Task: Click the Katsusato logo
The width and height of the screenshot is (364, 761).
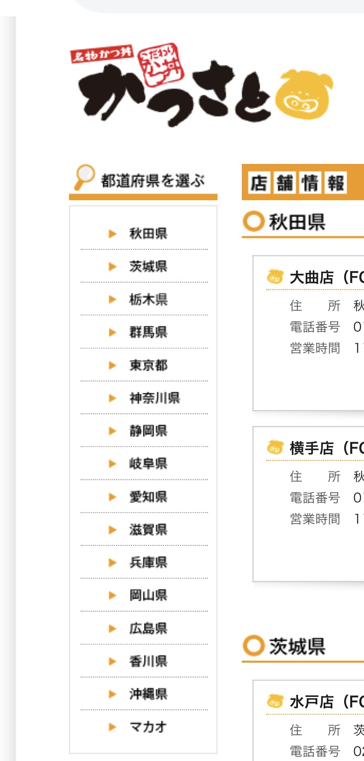Action: (x=201, y=85)
